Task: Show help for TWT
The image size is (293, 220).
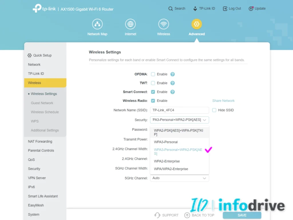Action: click(173, 83)
